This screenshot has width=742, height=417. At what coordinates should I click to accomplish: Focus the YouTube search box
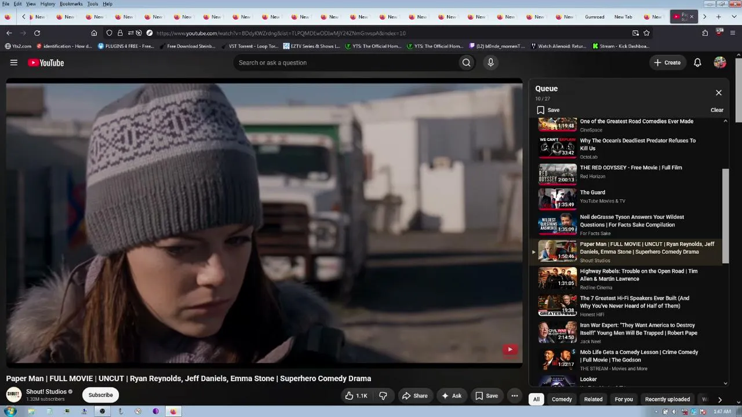point(345,63)
